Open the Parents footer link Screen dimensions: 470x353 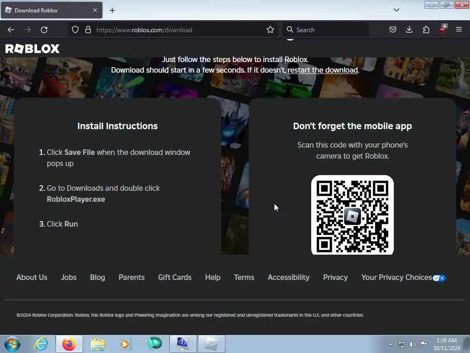pyautogui.click(x=132, y=277)
